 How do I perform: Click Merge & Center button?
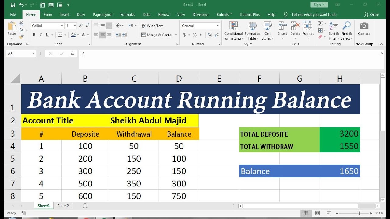coord(157,35)
